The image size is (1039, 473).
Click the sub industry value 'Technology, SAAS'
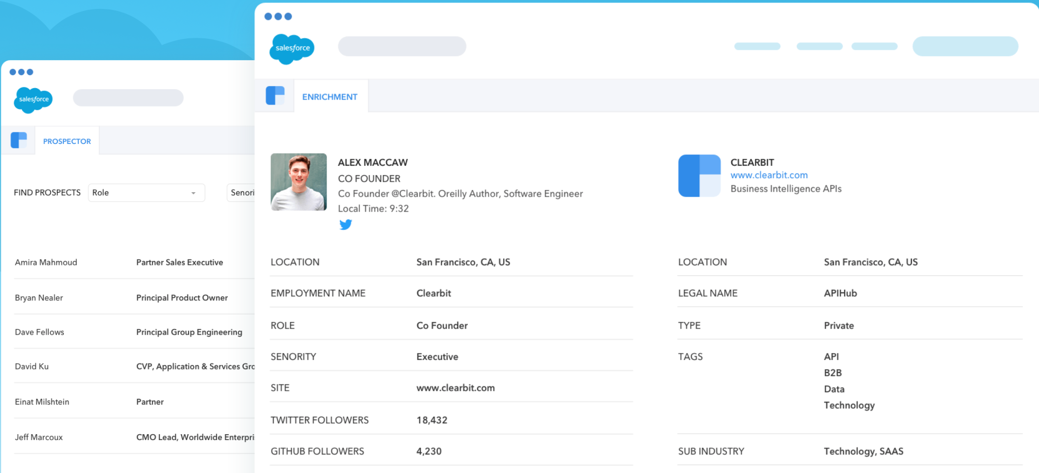click(x=864, y=451)
